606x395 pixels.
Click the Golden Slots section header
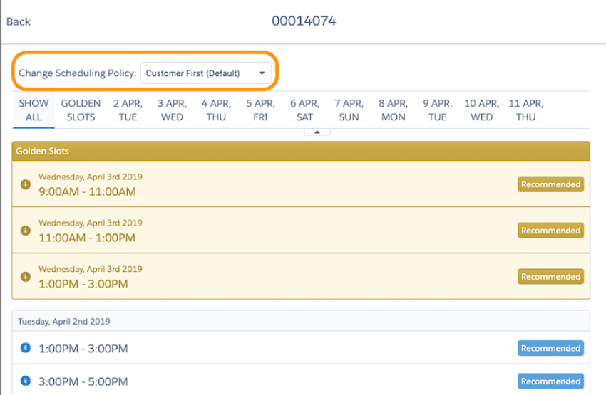[x=301, y=151]
